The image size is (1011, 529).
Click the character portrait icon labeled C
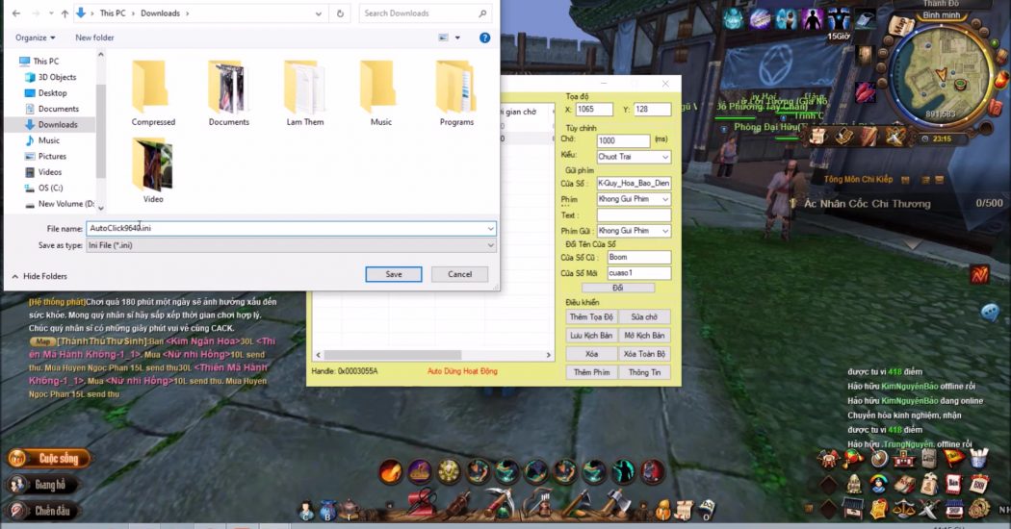pyautogui.click(x=305, y=511)
